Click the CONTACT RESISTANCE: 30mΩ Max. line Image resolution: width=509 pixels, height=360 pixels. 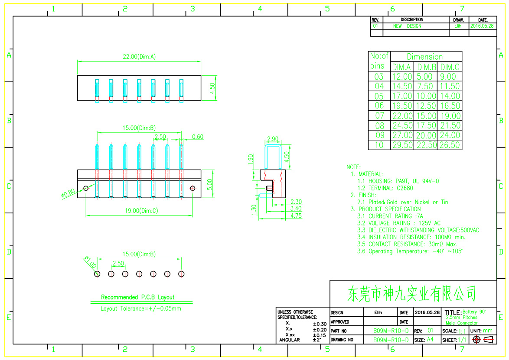[x=408, y=244]
